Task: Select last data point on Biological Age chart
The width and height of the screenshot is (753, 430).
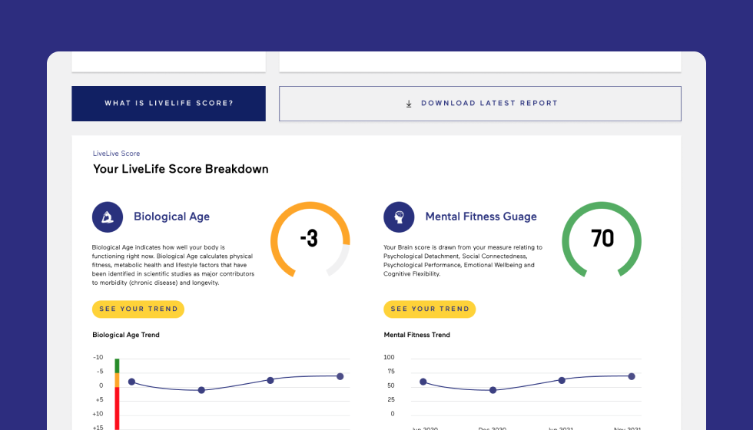Action: [340, 376]
